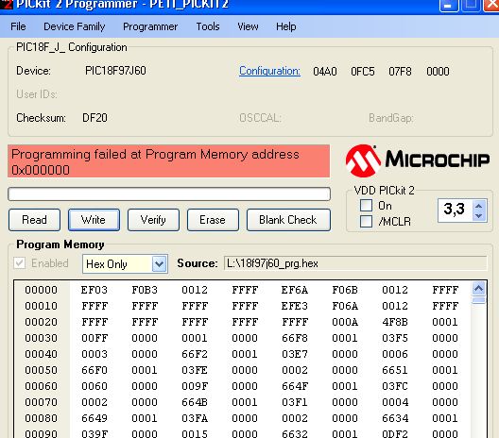Select memory cell 66F0 in row 00050
The width and height of the screenshot is (499, 438).
point(95,370)
